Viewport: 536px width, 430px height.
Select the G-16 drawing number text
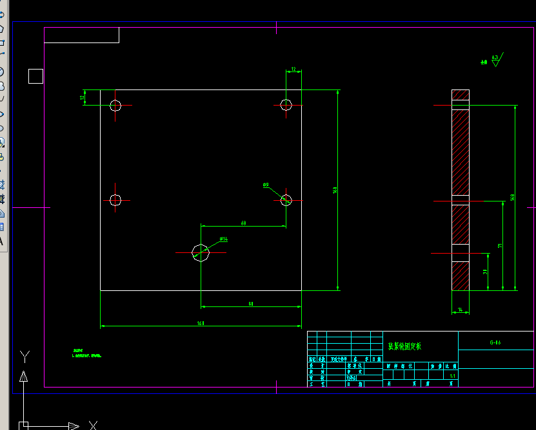tap(495, 342)
